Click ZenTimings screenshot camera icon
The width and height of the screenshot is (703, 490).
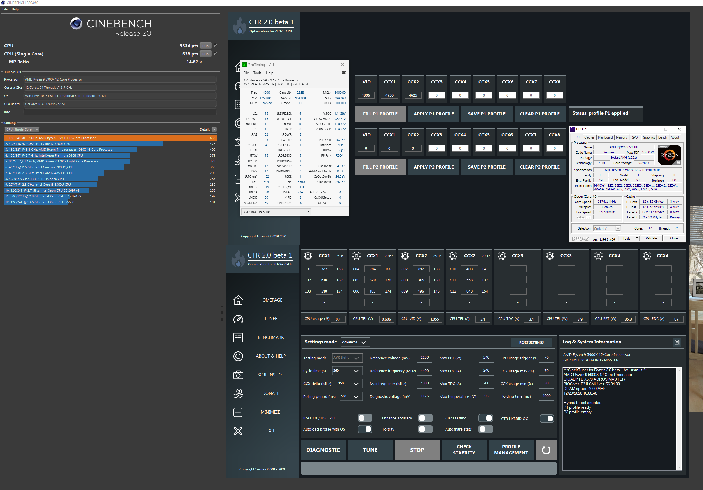tap(344, 73)
